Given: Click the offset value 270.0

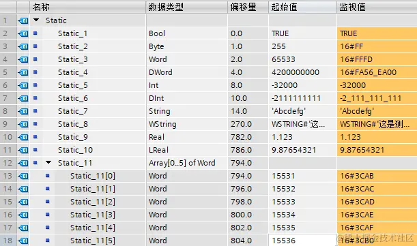Looking at the screenshot, I should pos(241,124).
